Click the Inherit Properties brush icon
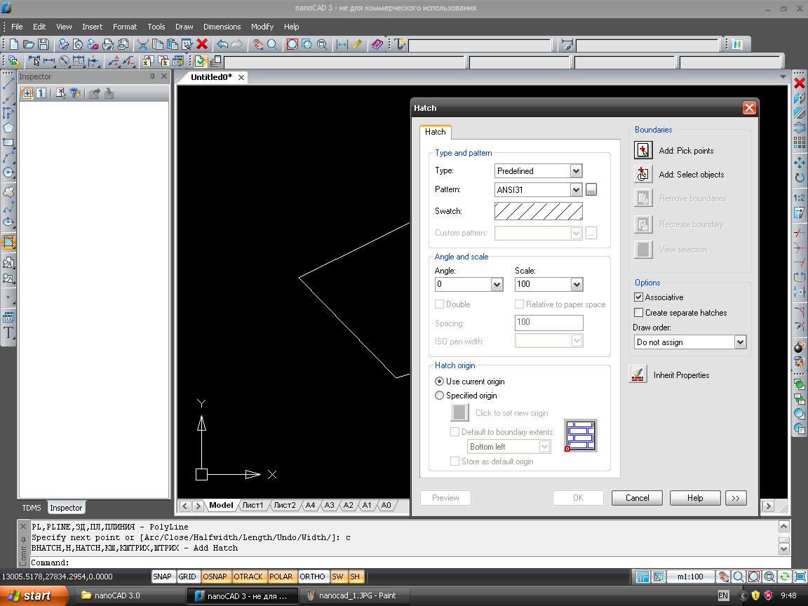 (638, 374)
